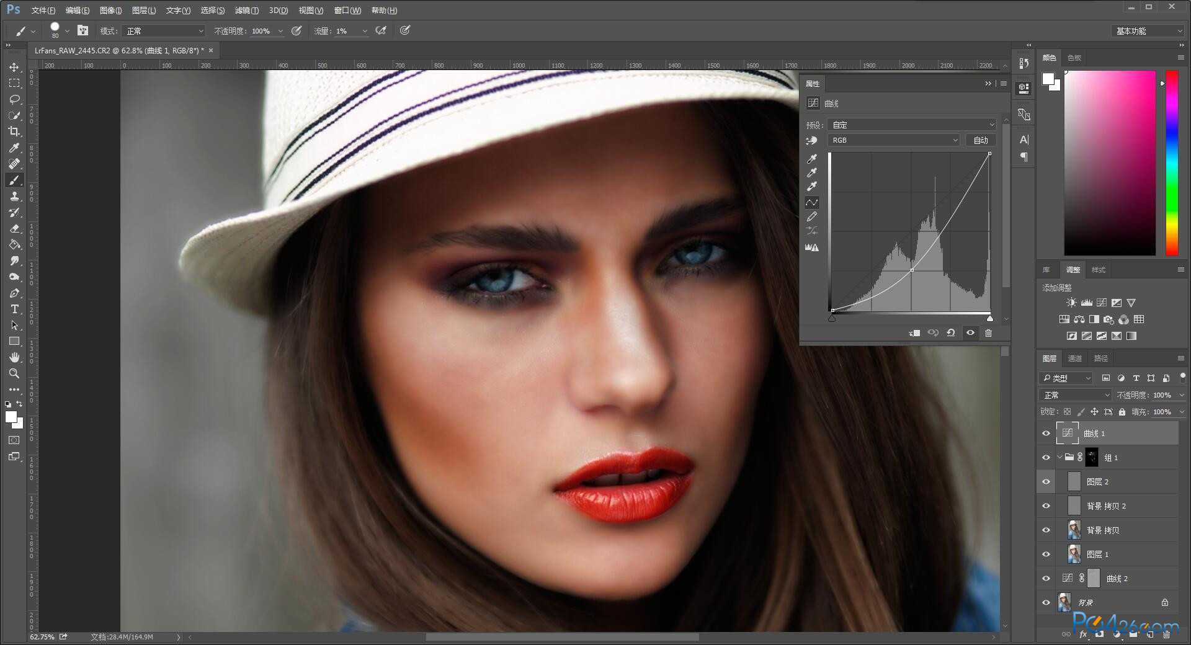Select the Eraser tool
This screenshot has height=645, width=1191.
coord(14,228)
